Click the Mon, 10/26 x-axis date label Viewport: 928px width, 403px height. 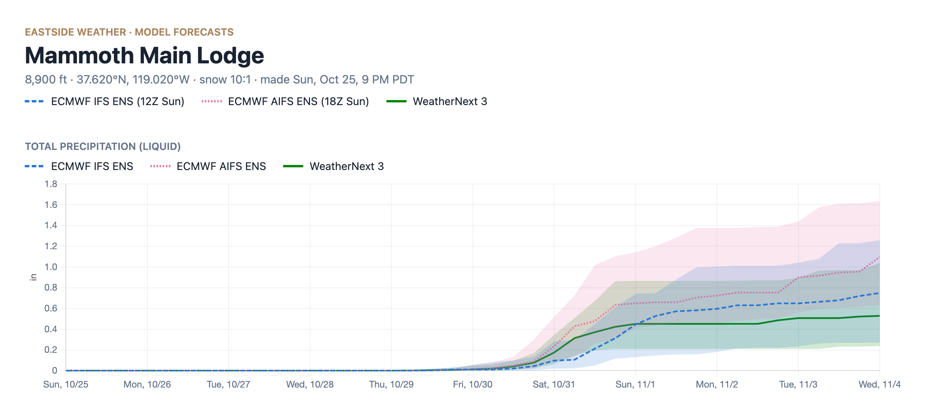pos(147,384)
